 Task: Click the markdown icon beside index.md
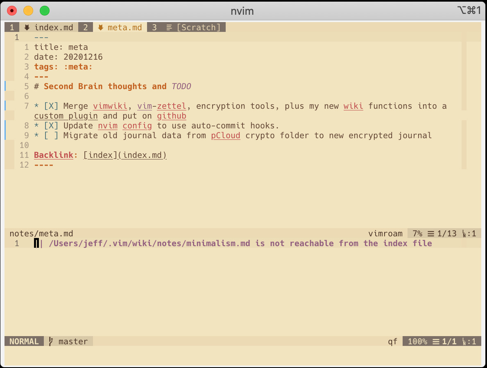(x=27, y=27)
